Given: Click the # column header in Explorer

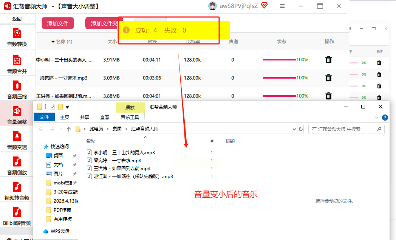Looking at the screenshot, I should point(212,141).
